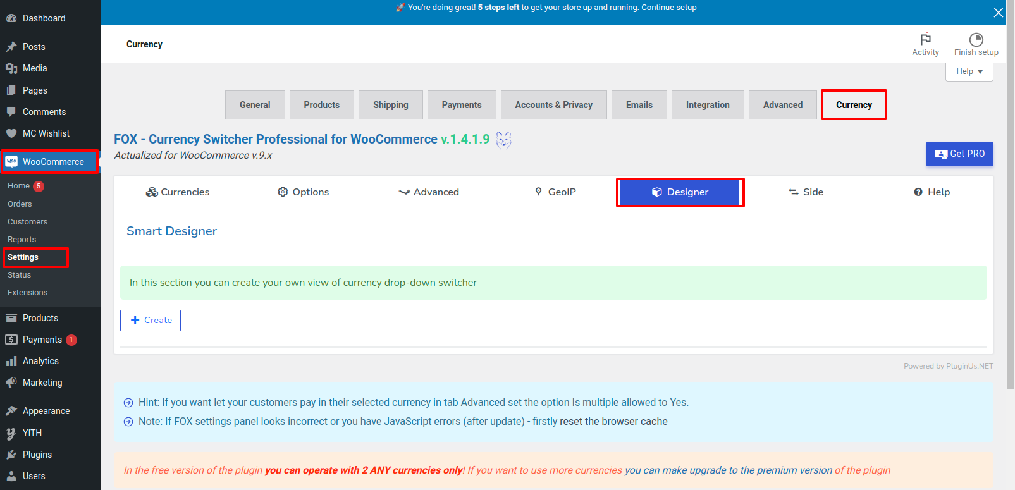Screen dimensions: 1015x490
Task: Click the Plugins plug icon
Action: pyautogui.click(x=11, y=455)
